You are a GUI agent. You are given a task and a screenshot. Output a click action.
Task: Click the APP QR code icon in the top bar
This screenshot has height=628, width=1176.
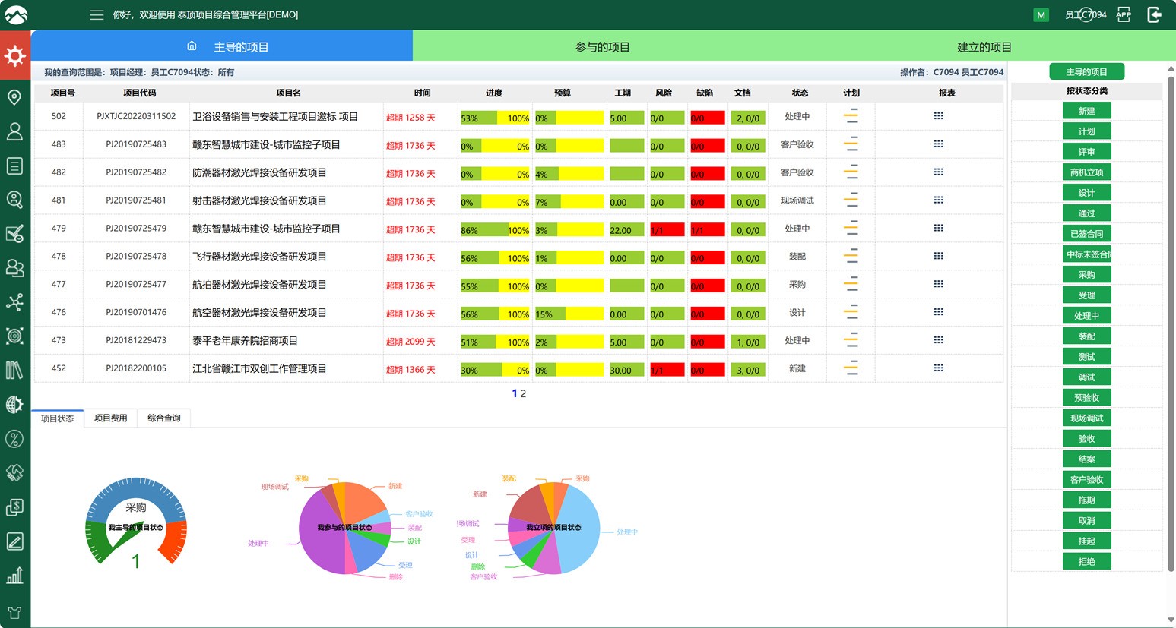[x=1123, y=14]
